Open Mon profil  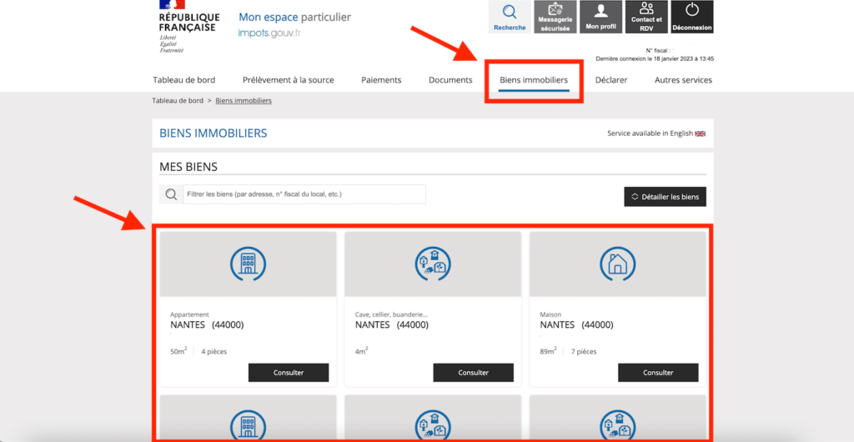[600, 17]
